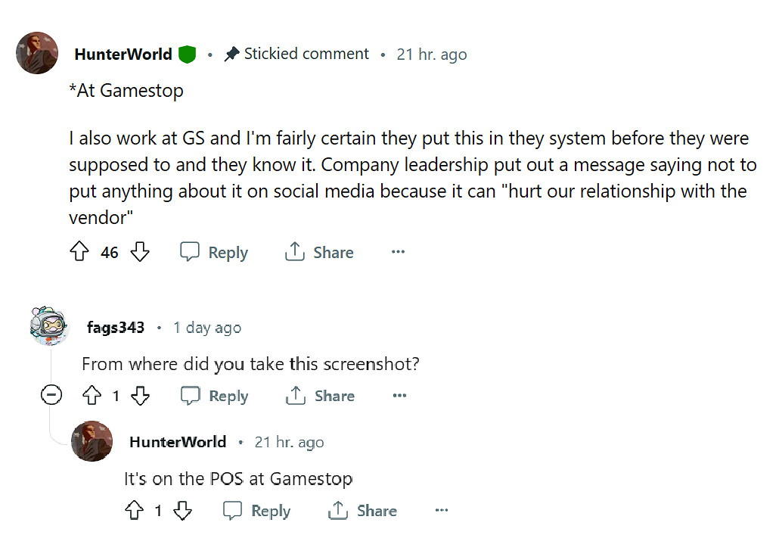Viewport: 779px width, 560px height.
Task: Open the fags343 user profile link
Action: 116,328
